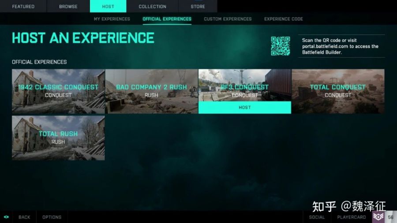397x223 pixels.
Task: Select the Total Rush experience tile
Action: [58, 138]
